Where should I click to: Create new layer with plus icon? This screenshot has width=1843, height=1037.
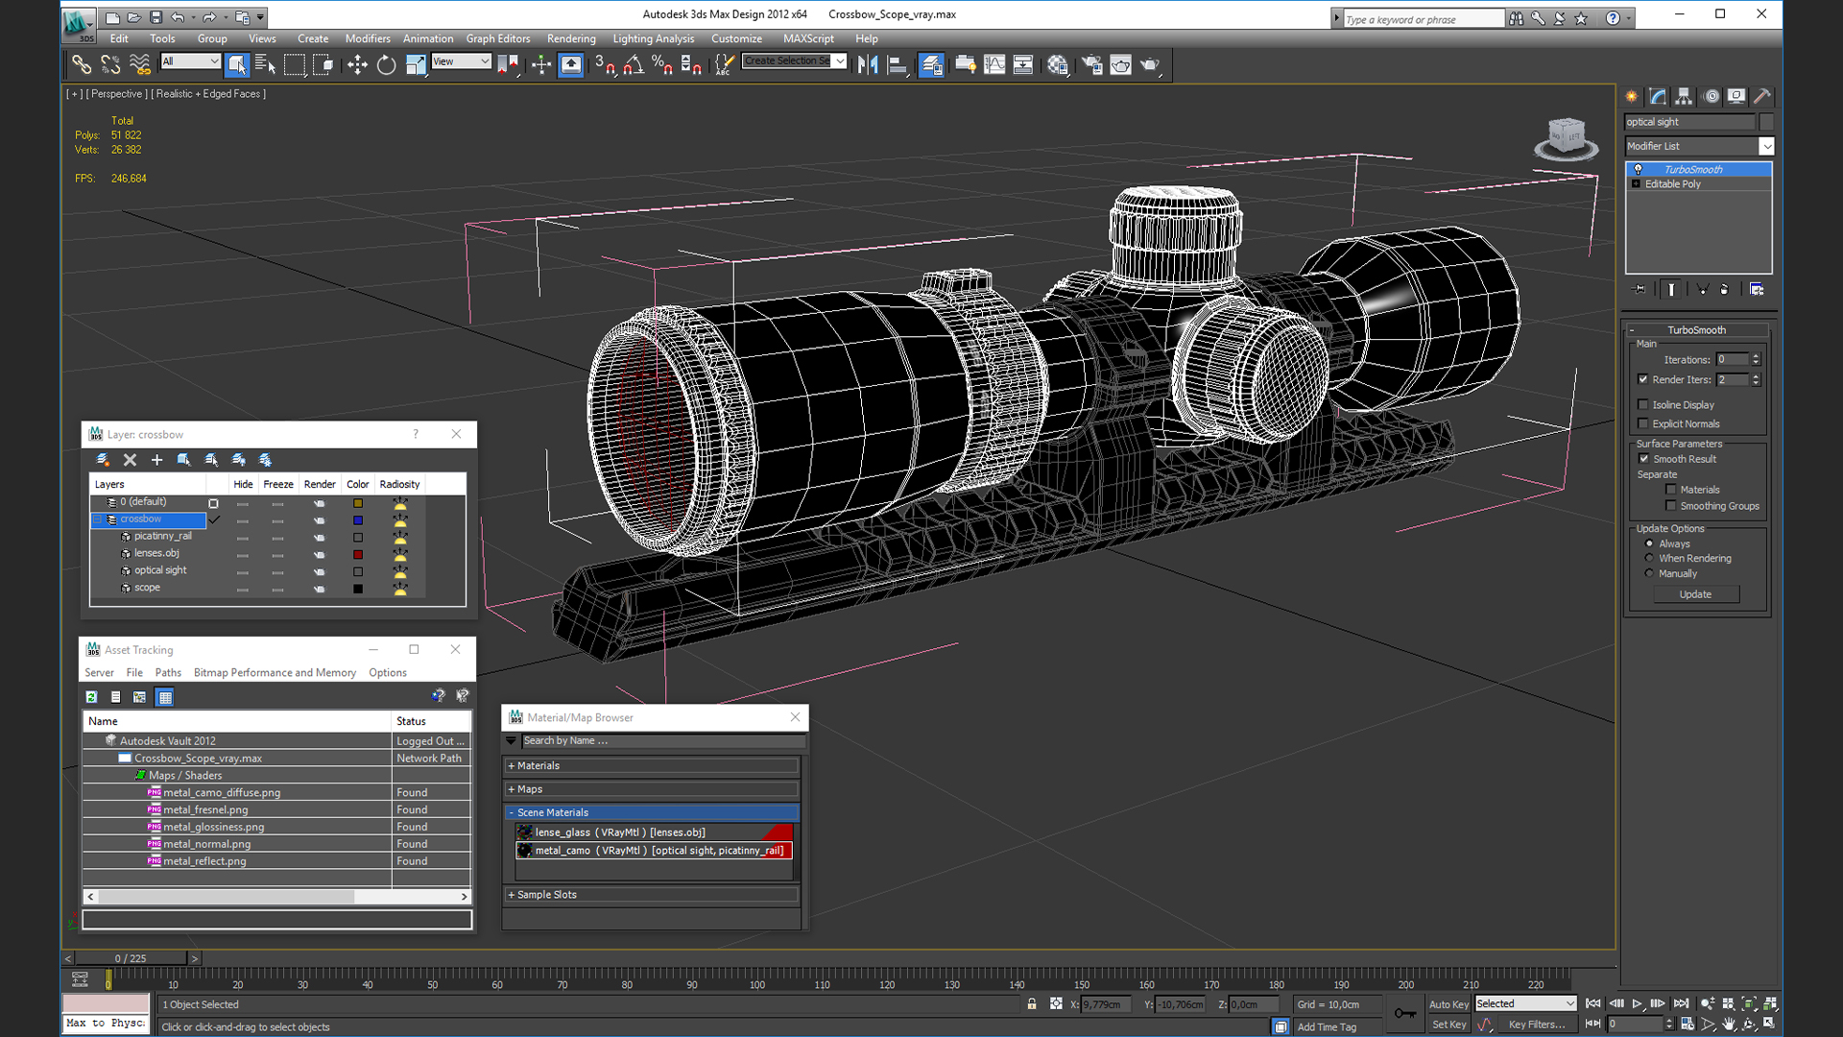click(156, 460)
